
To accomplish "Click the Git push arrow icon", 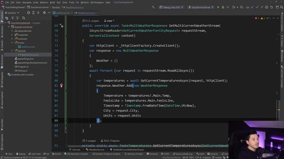I will click(261, 7).
